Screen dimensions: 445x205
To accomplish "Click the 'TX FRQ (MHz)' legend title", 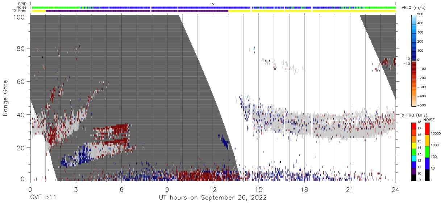I will [x=413, y=115].
